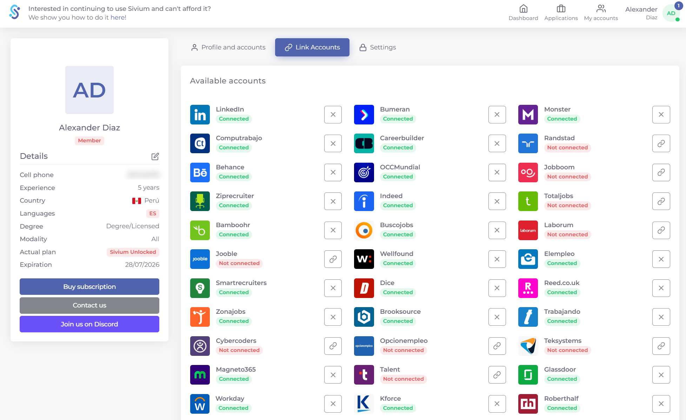The height and width of the screenshot is (420, 686).
Task: Click the large AD profile picture
Action: pos(89,90)
